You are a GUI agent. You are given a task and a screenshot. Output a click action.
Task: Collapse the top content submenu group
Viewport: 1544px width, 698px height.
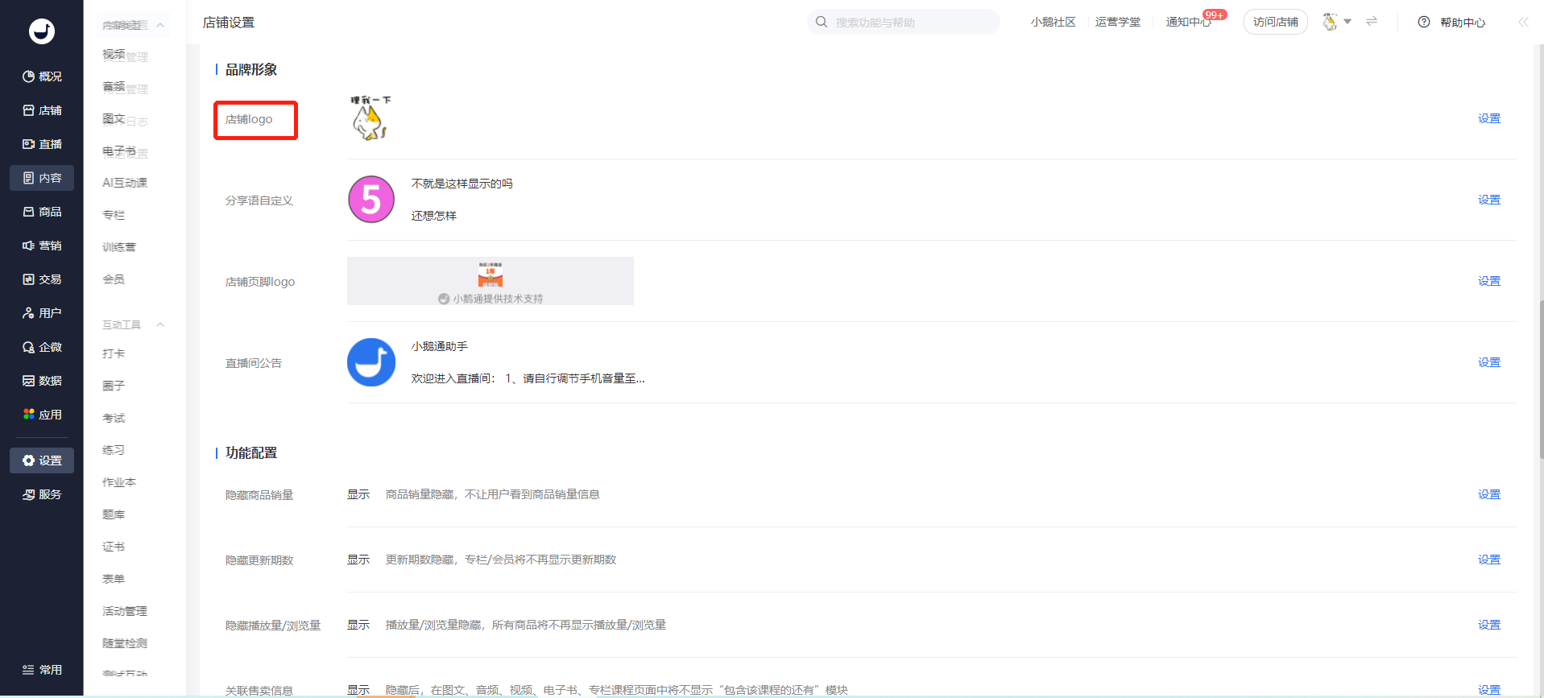(x=160, y=25)
